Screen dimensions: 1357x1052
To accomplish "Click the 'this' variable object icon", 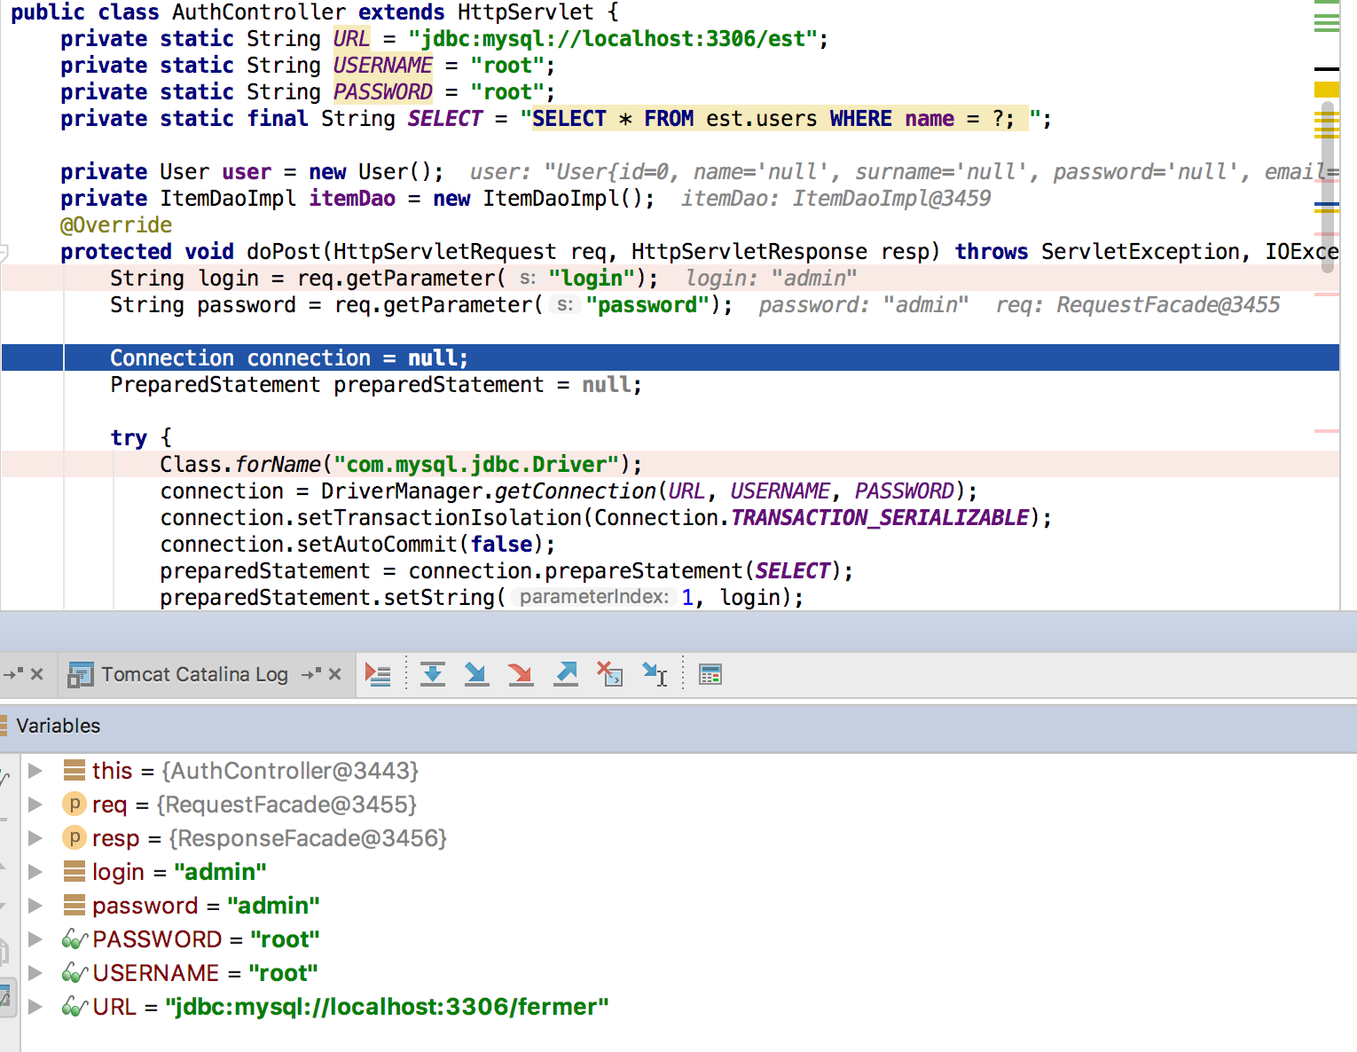I will [75, 770].
